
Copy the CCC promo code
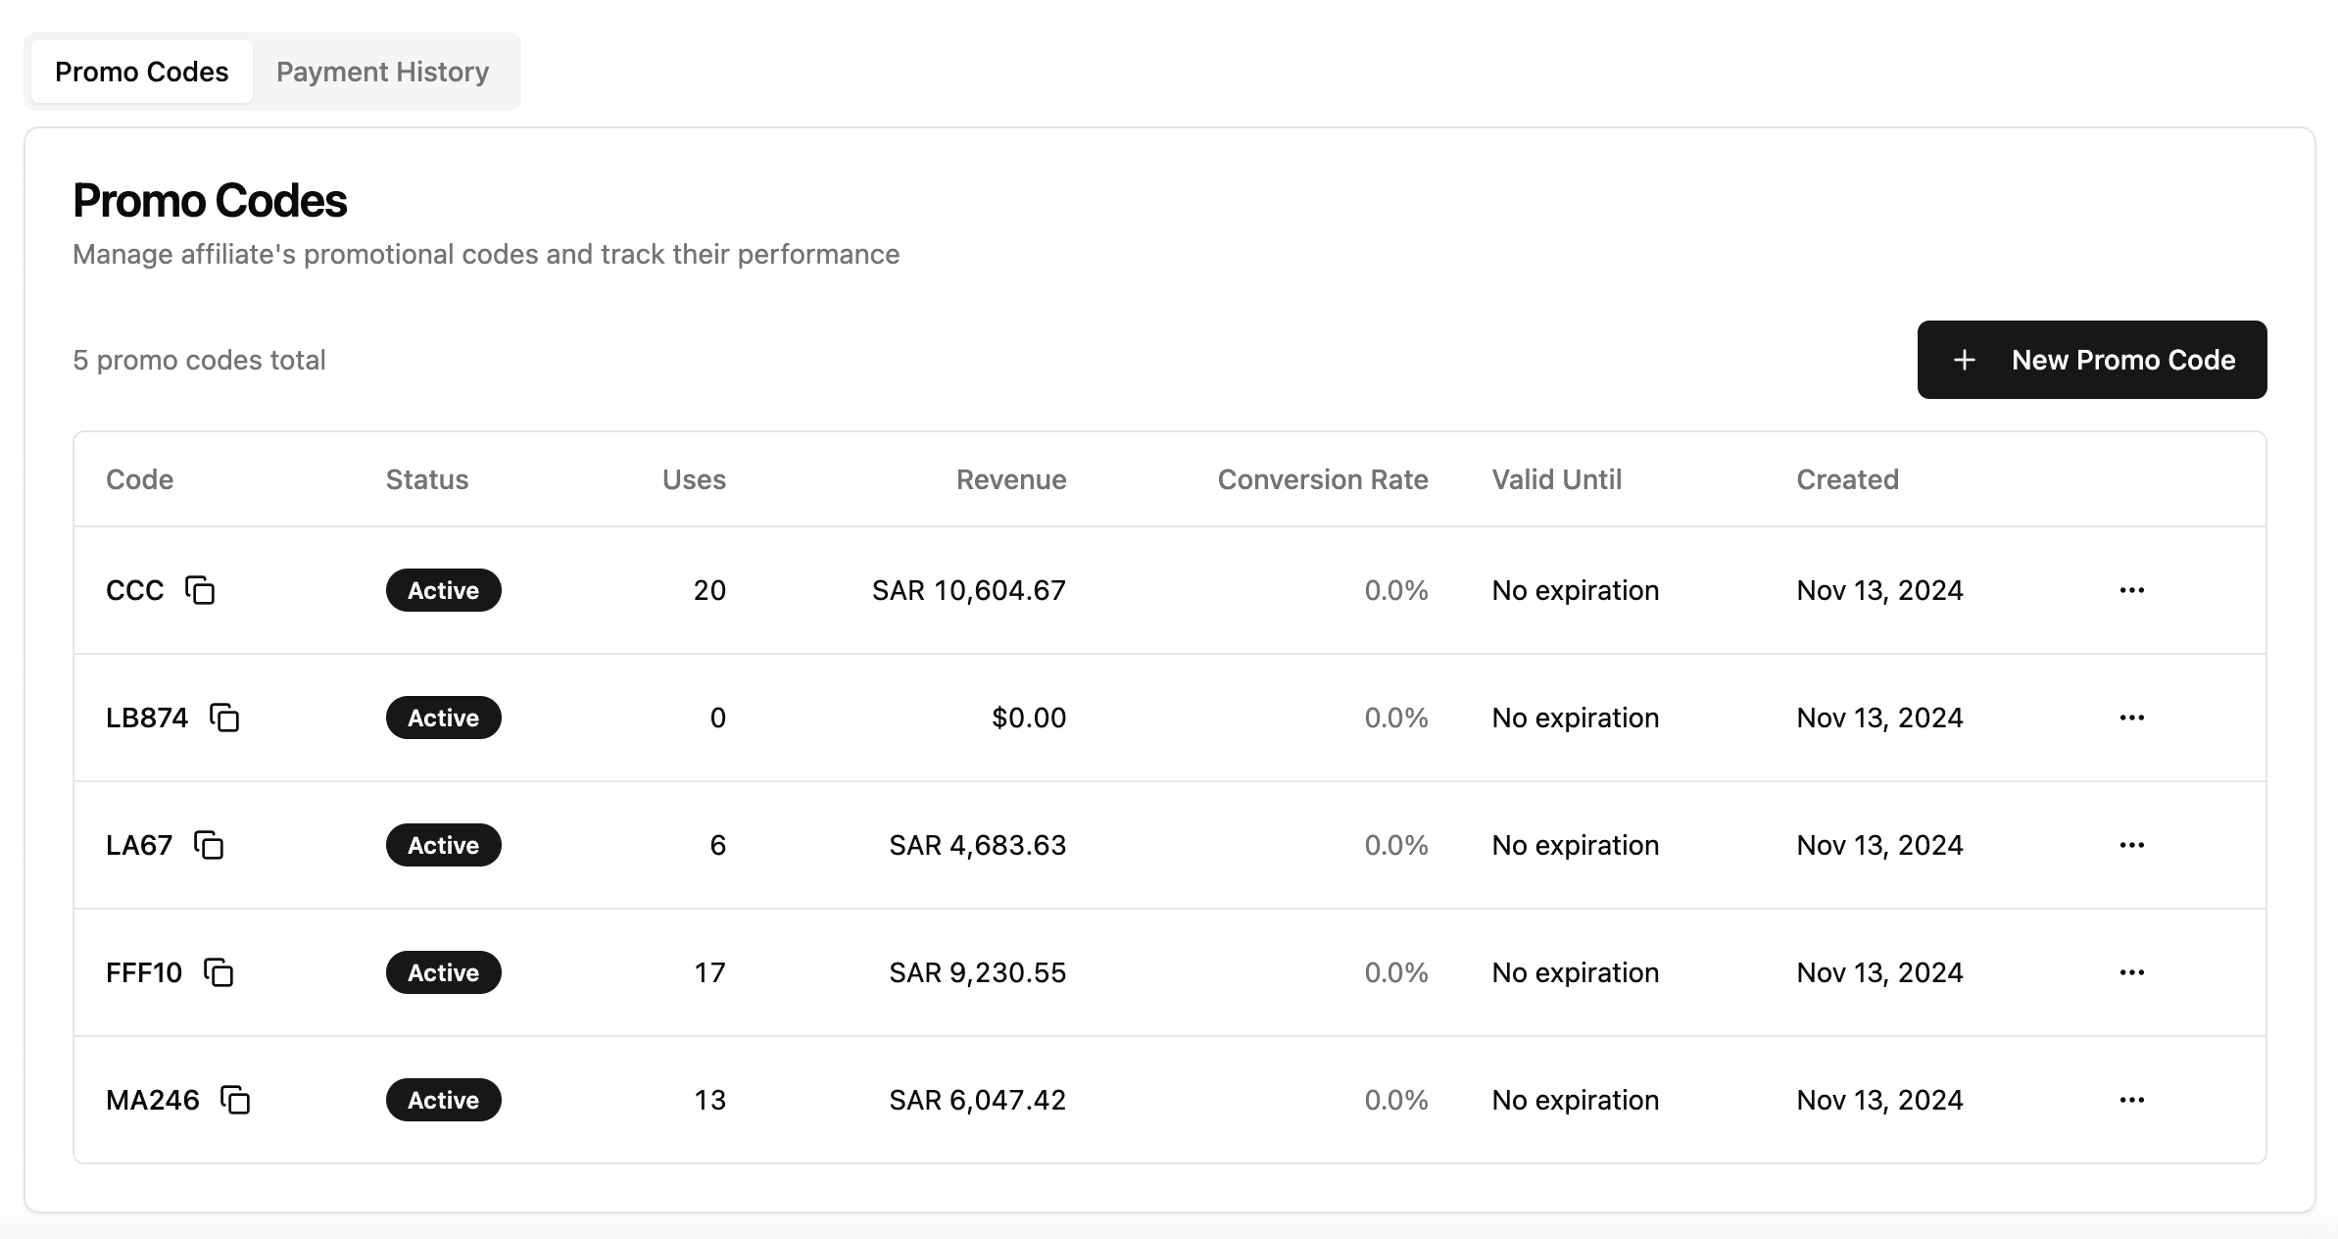(200, 590)
